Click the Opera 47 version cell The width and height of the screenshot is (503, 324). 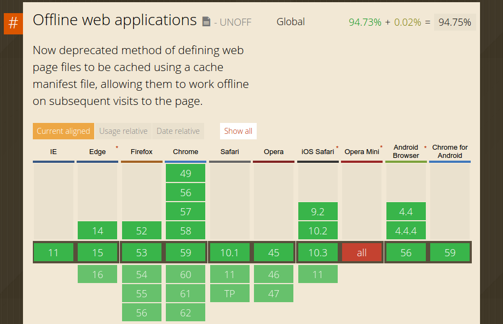[274, 293]
